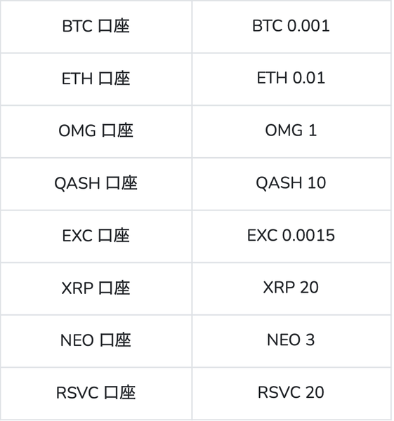Select the EXC 口座 cell
This screenshot has width=394, height=421.
coord(96,236)
